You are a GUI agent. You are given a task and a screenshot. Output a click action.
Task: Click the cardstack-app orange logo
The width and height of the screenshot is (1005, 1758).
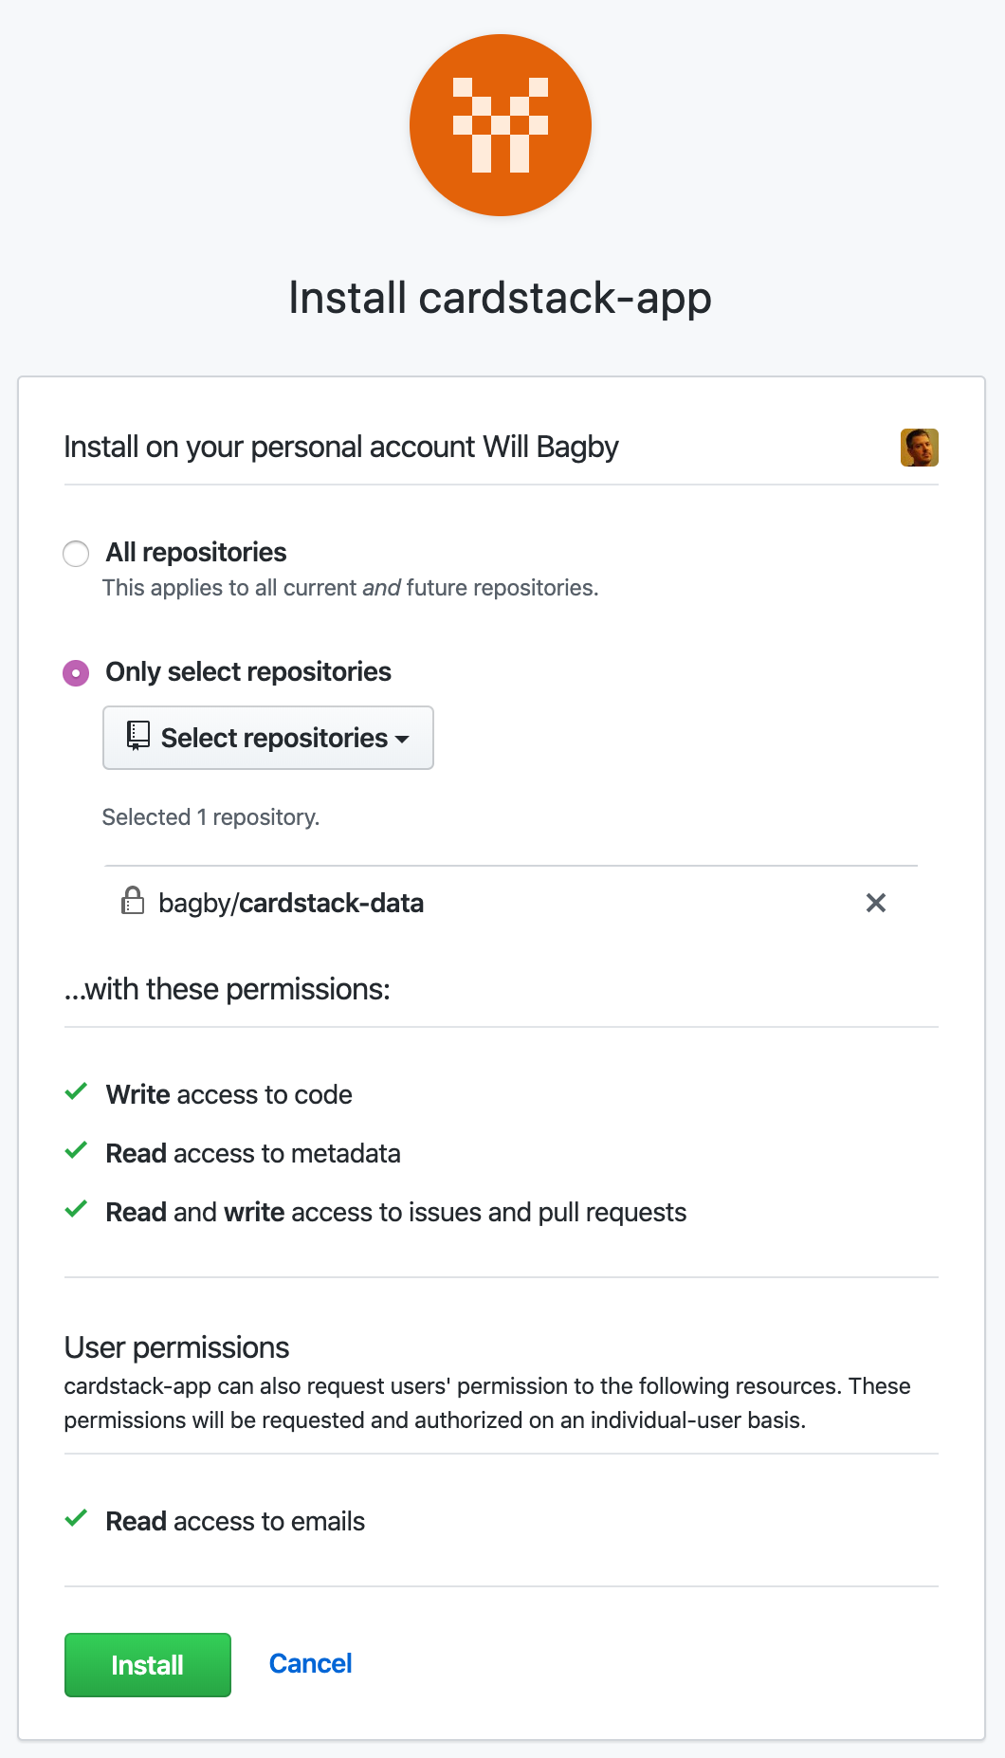click(501, 124)
